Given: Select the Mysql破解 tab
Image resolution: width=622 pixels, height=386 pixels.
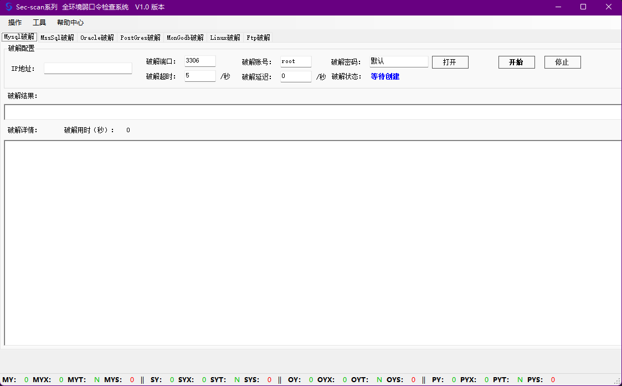Looking at the screenshot, I should pos(19,37).
